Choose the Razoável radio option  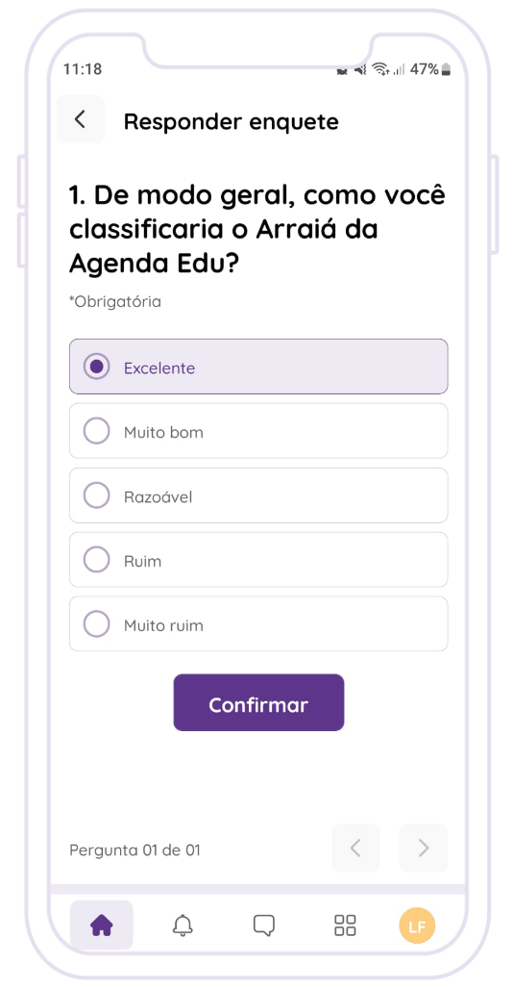[258, 495]
